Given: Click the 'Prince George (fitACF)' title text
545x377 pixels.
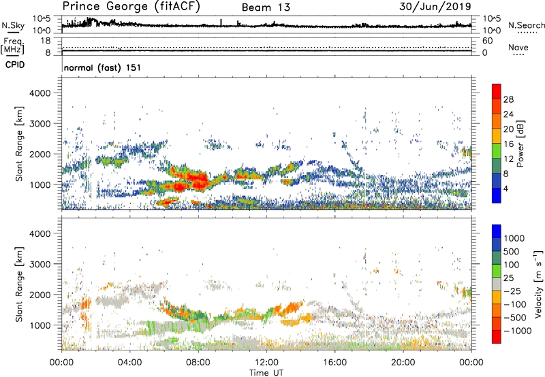Looking at the screenshot, I should click(131, 7).
